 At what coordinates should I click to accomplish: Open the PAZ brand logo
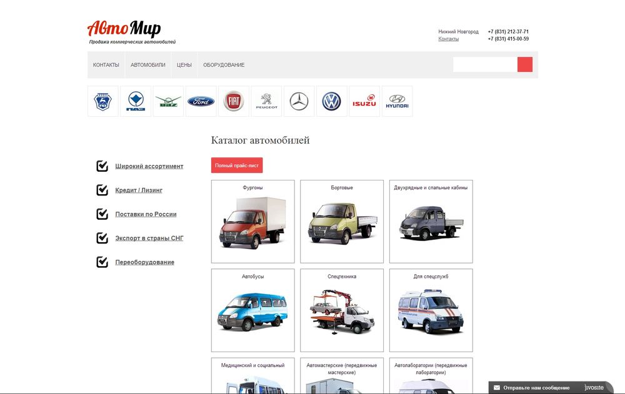136,101
